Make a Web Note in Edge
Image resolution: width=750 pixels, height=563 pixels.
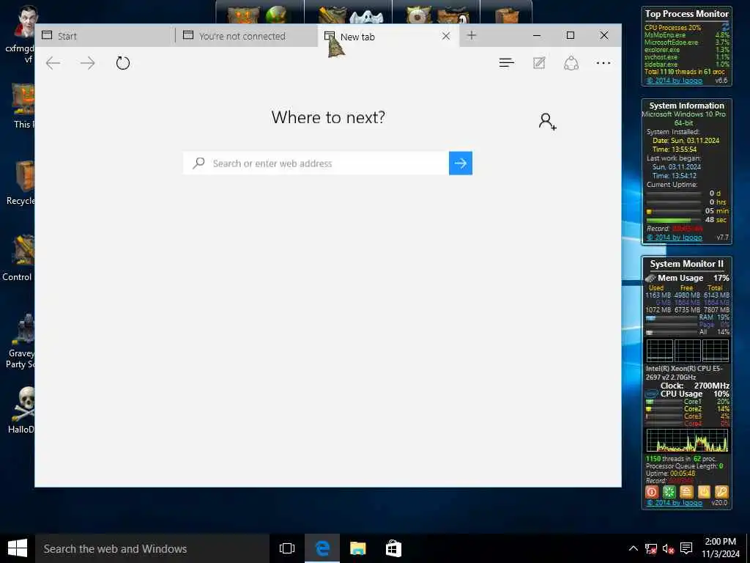point(539,63)
